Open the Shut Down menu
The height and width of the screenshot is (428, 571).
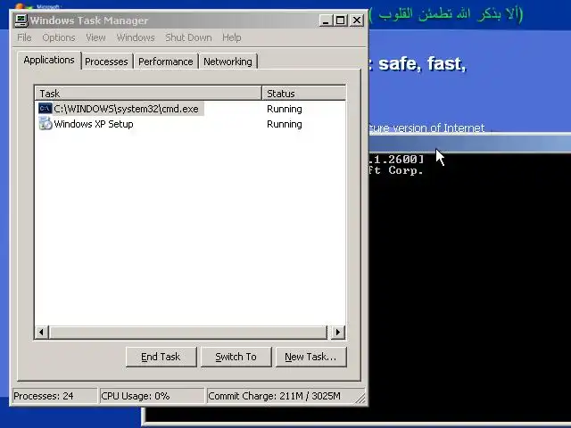tap(188, 37)
